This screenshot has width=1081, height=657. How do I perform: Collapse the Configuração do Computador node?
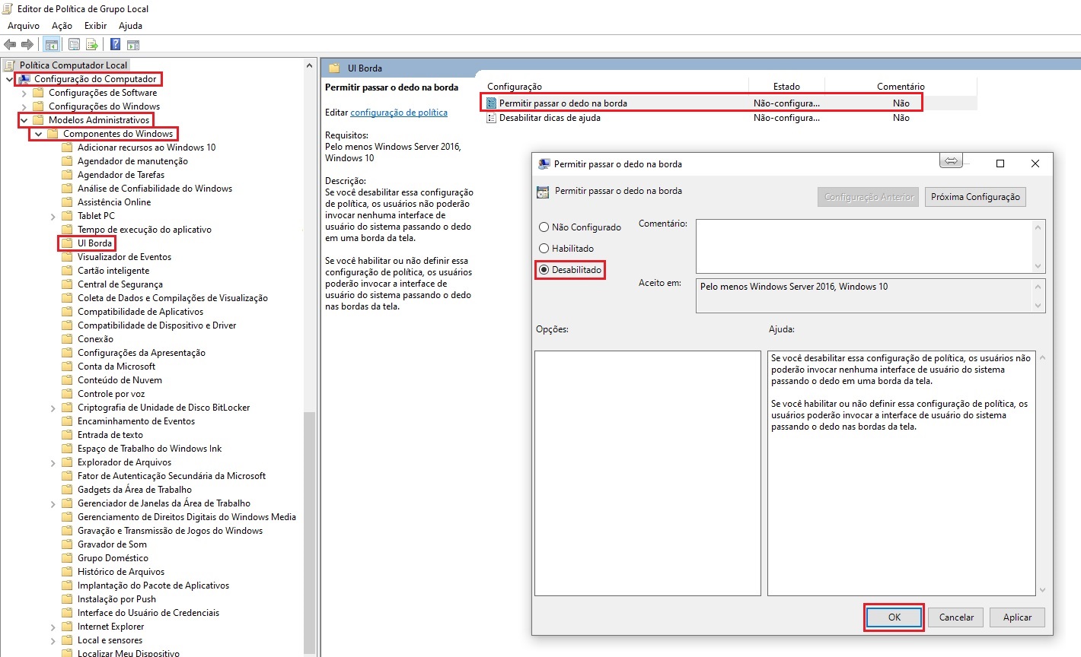point(9,79)
